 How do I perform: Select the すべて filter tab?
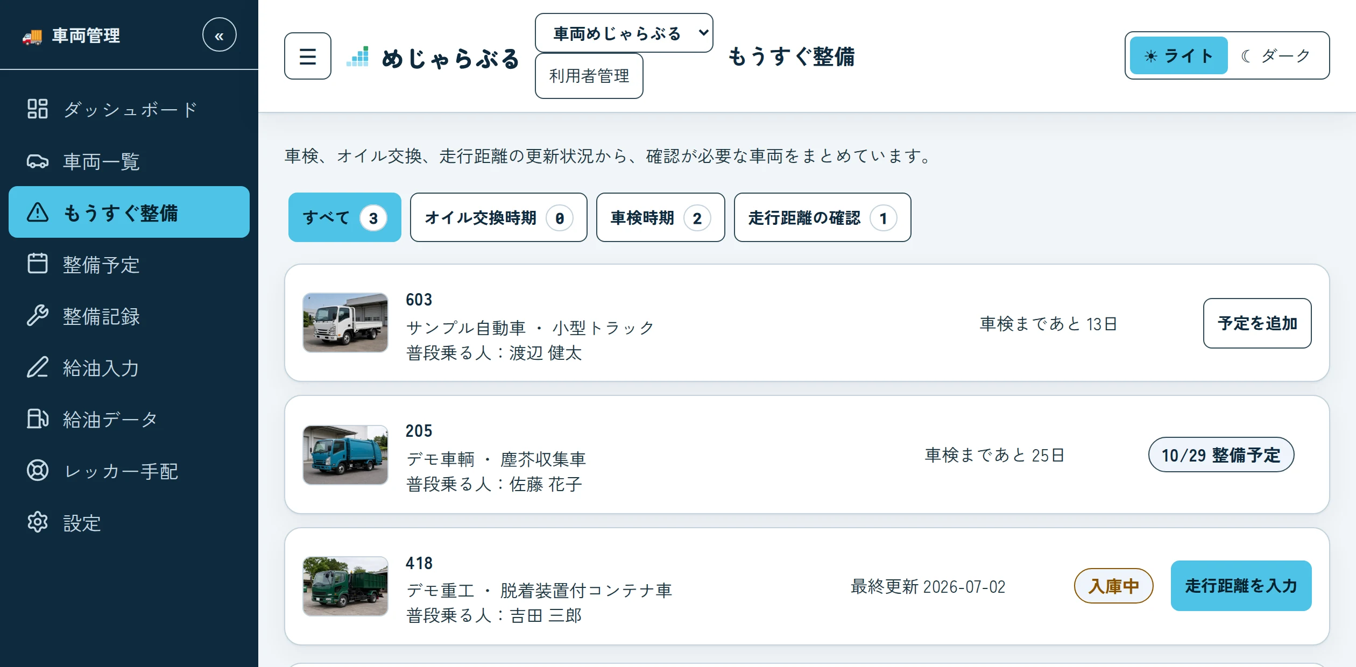(345, 217)
